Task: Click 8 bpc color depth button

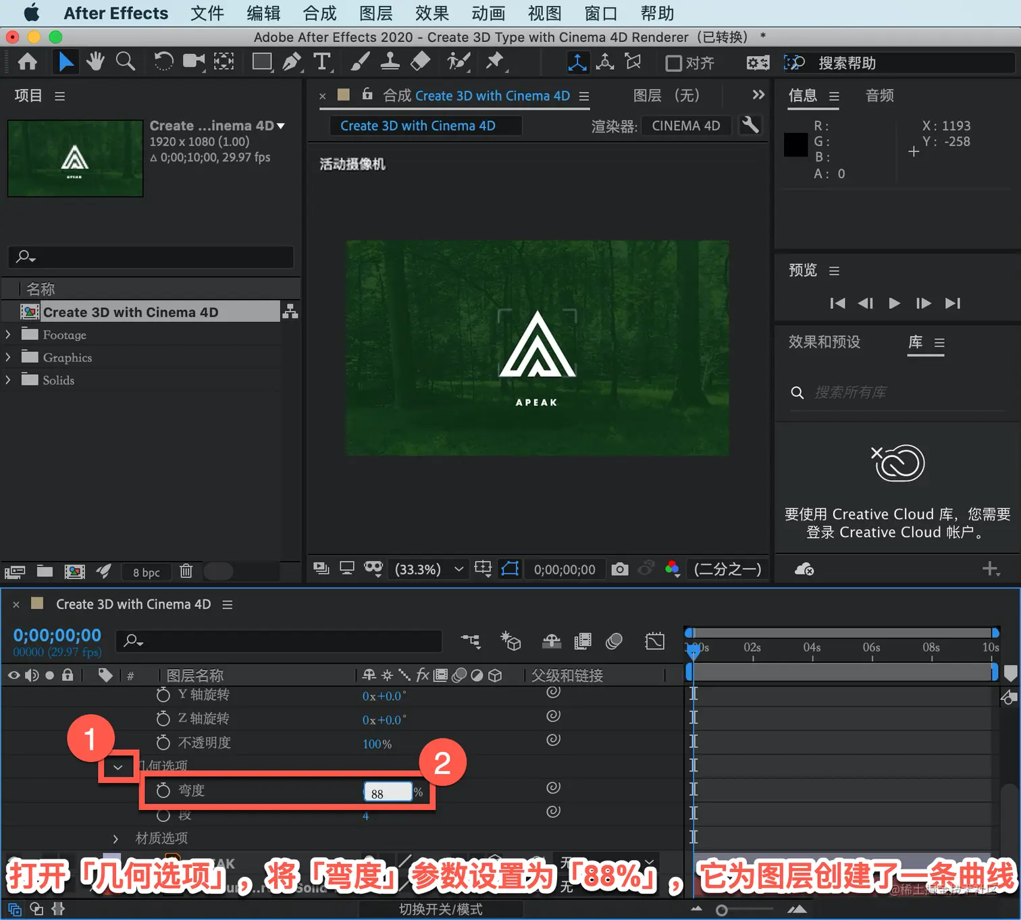Action: 146,572
